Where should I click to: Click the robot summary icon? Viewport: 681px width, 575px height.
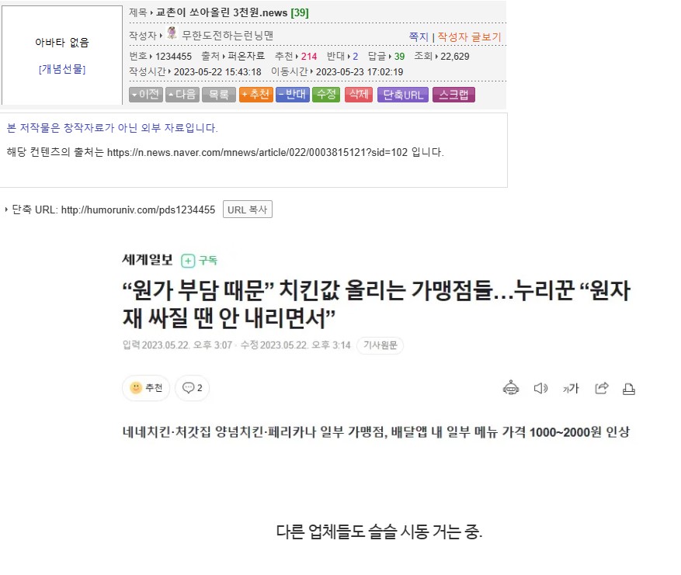pos(511,388)
